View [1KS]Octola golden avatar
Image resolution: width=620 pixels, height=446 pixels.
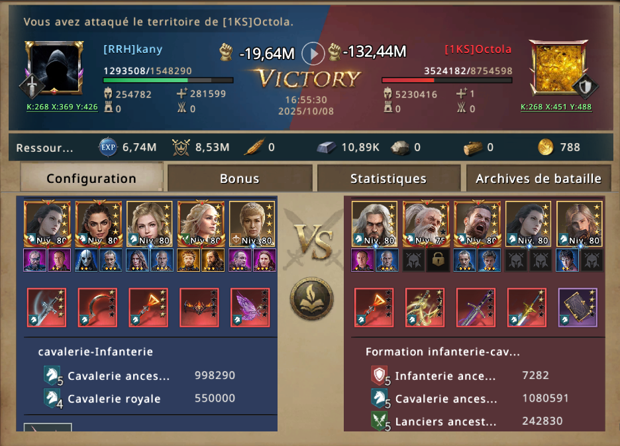click(558, 68)
